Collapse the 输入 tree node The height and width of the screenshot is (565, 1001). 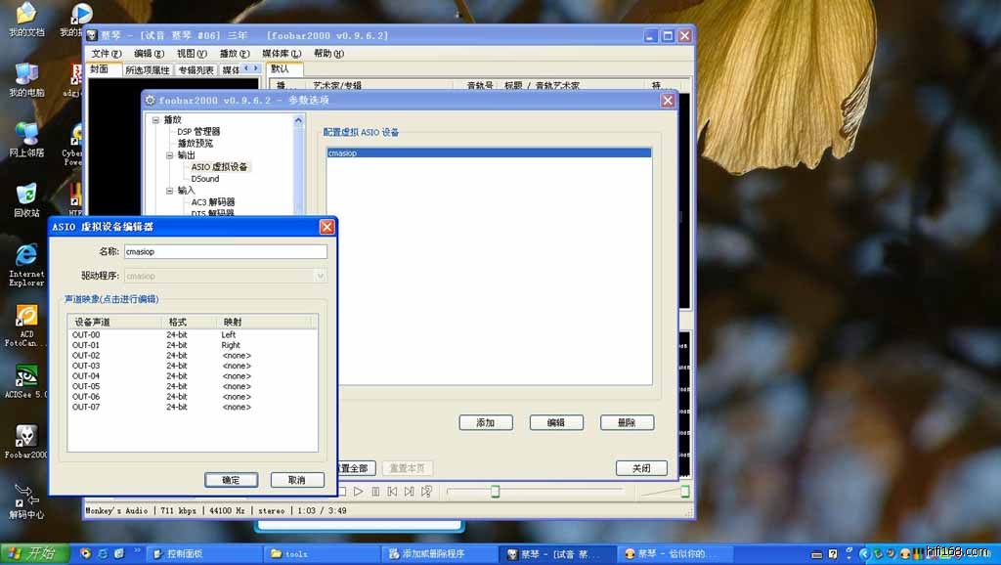point(168,191)
